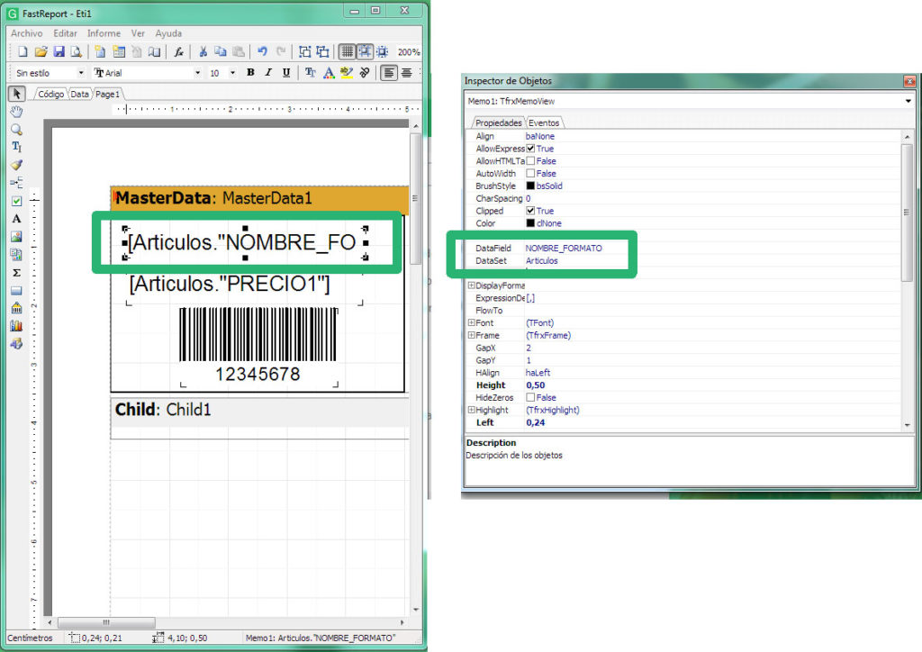Pick the font color A icon

coord(329,72)
